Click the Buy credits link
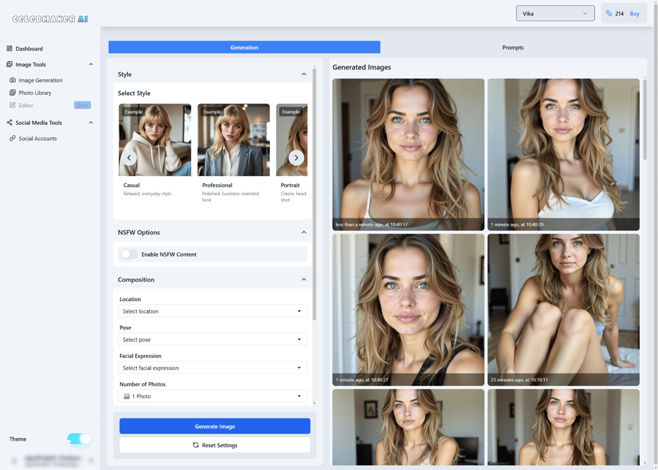Screen dimensions: 658x470 tap(635, 13)
